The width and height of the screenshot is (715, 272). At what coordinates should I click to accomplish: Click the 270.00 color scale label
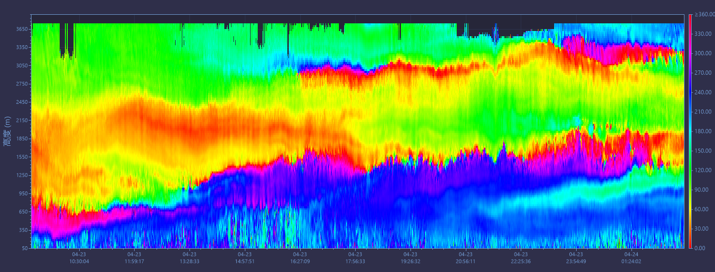click(x=702, y=73)
